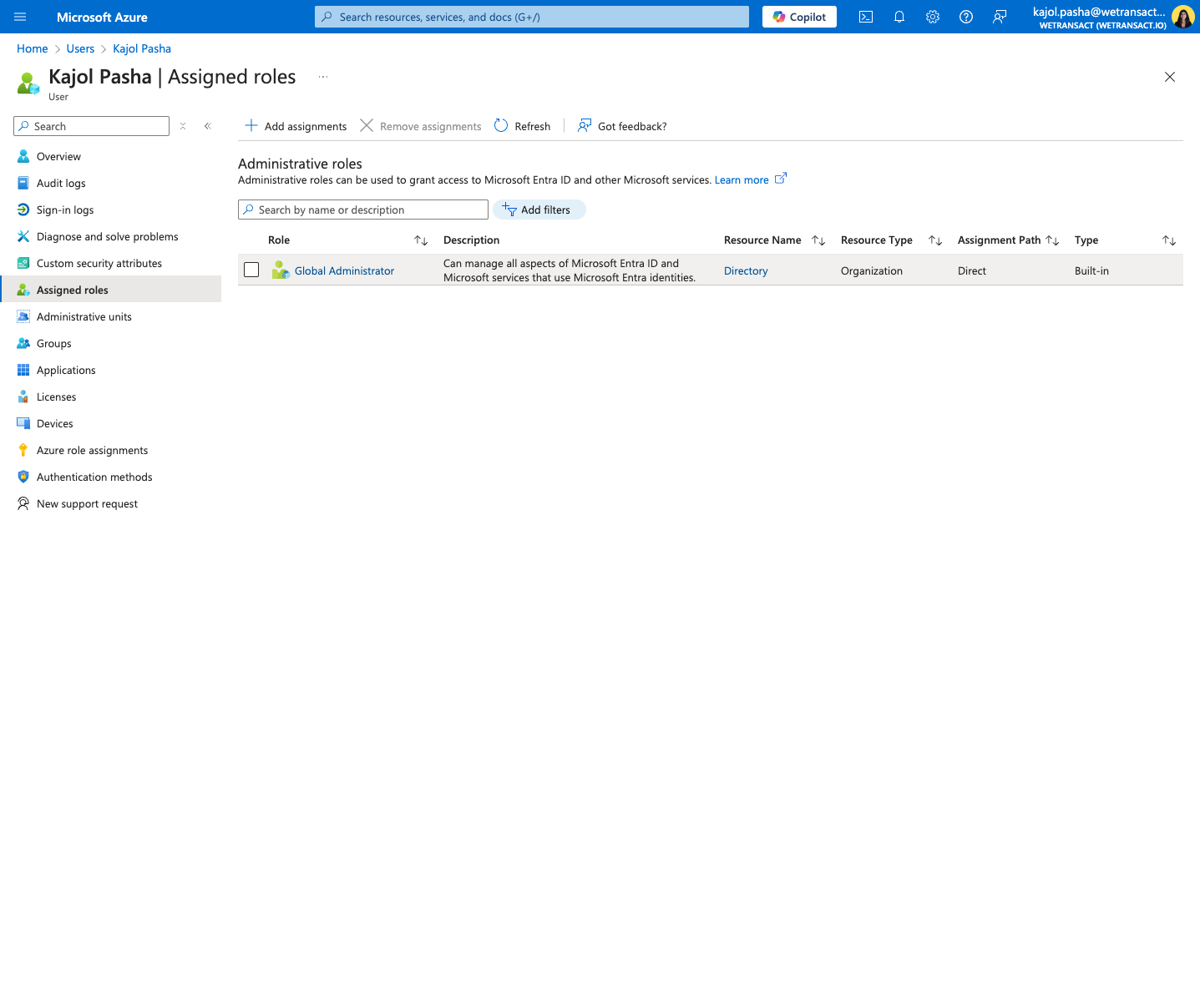1200x1000 pixels.
Task: Click the Microsoft Azure logo text
Action: pos(102,17)
